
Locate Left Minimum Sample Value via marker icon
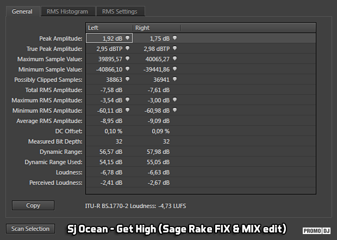[x=127, y=69]
